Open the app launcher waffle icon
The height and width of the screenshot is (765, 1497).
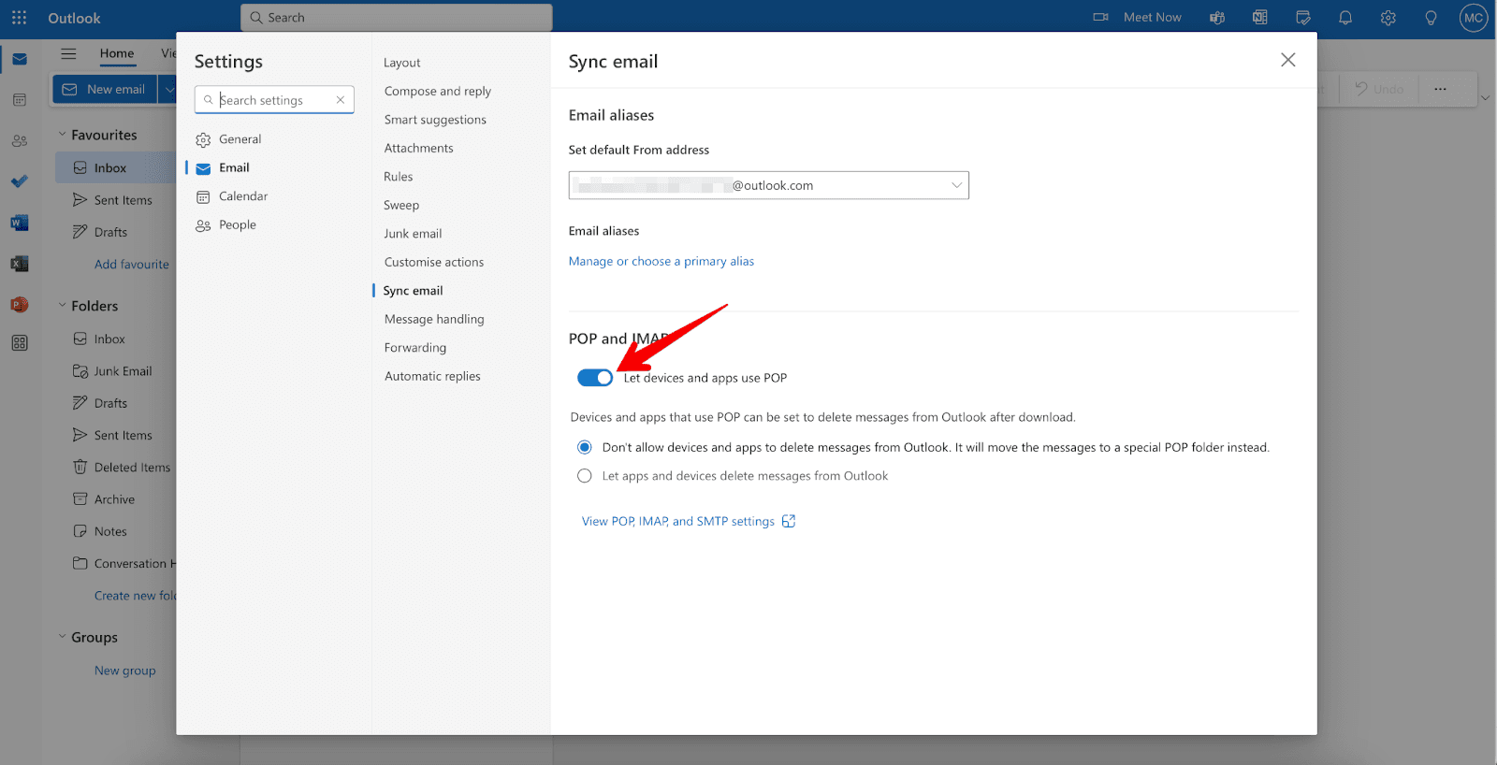point(19,18)
